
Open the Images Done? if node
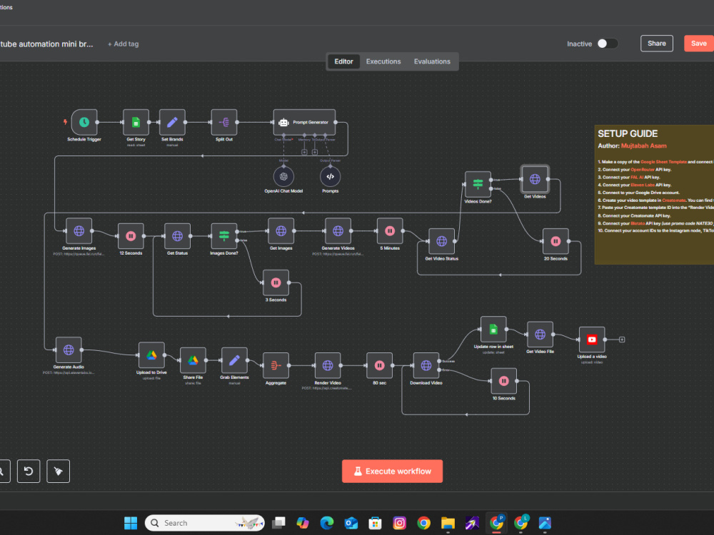pos(224,236)
